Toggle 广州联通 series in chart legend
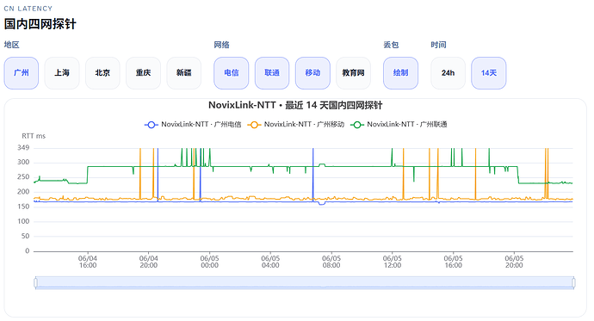The image size is (594, 321). pyautogui.click(x=399, y=125)
